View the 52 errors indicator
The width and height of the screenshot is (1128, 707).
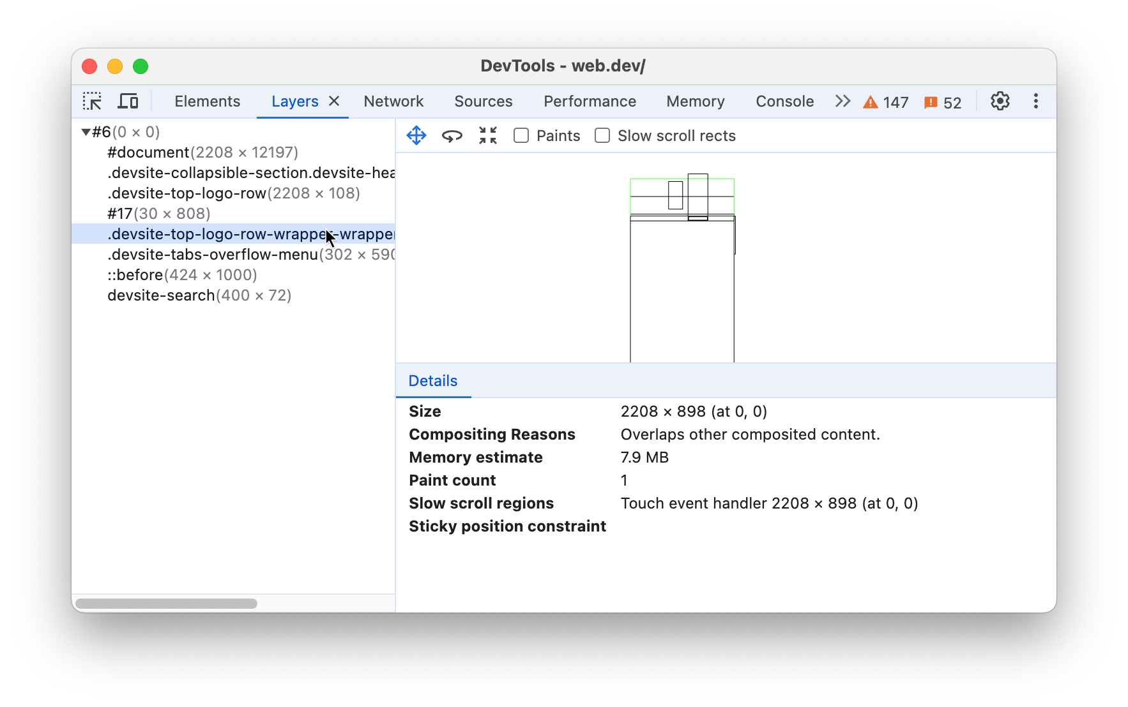(943, 101)
